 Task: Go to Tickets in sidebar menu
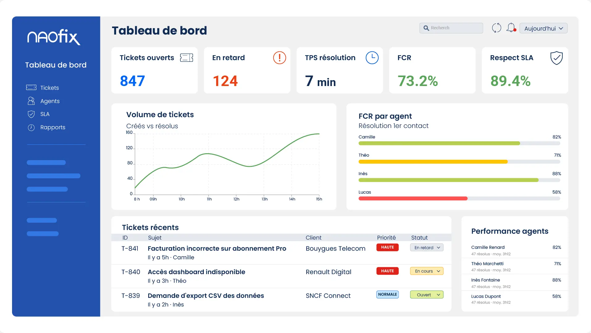49,88
